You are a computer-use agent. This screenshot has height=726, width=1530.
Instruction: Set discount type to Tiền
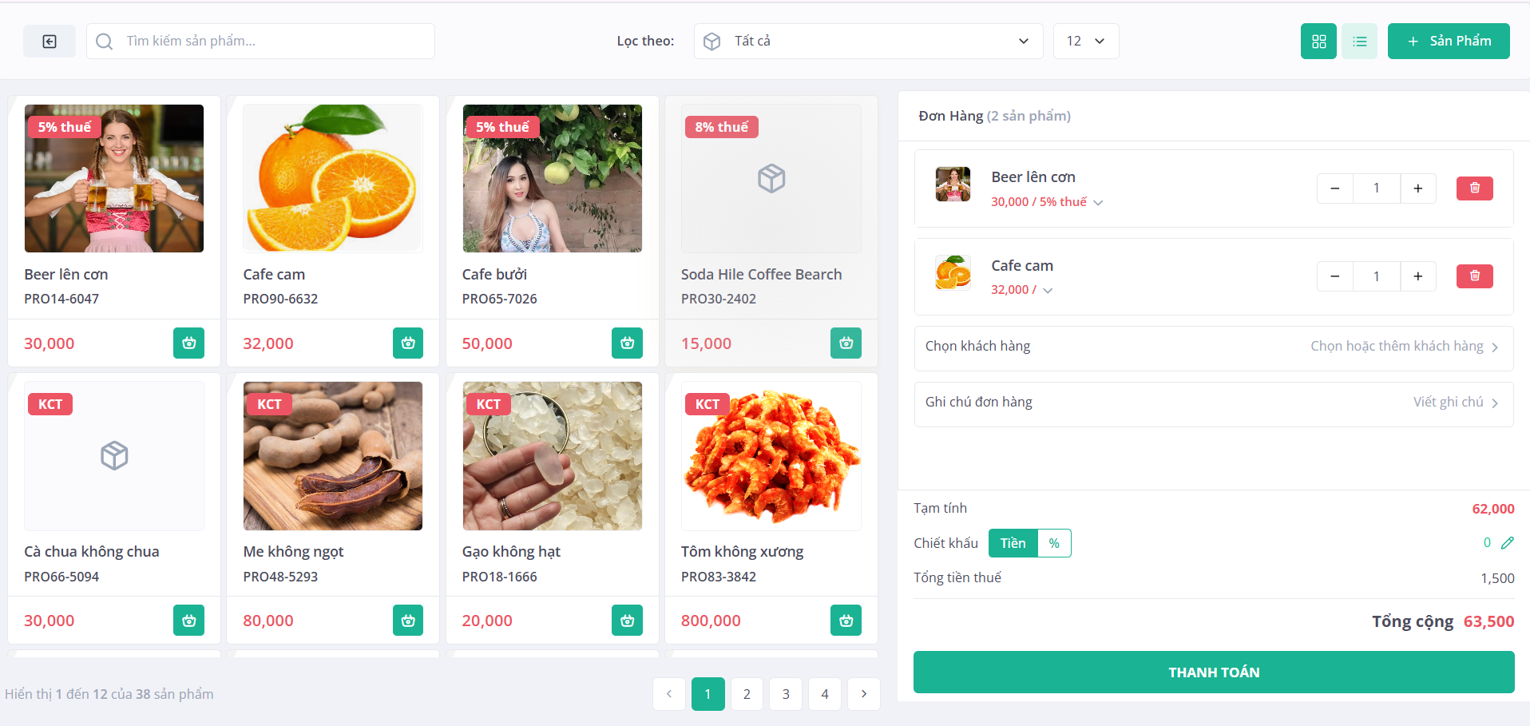(x=1013, y=543)
